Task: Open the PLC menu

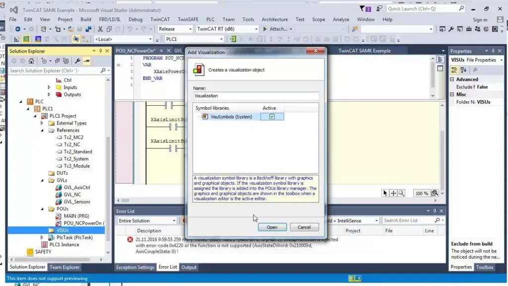Action: click(x=210, y=19)
